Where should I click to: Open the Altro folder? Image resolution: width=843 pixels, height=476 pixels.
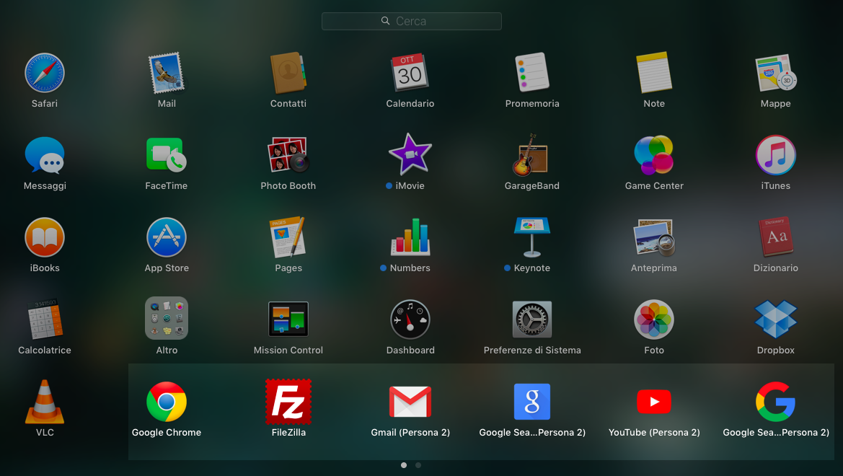pos(166,318)
